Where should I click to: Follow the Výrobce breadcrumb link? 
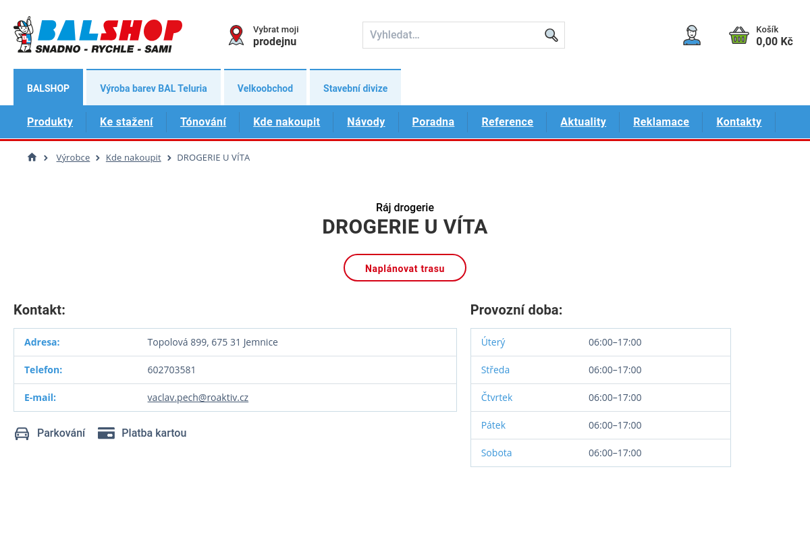(73, 157)
